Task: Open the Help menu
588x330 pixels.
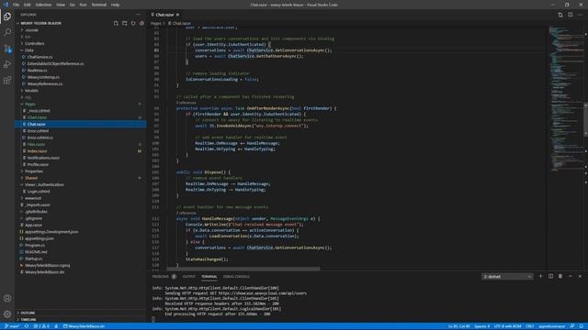Action: (115, 5)
